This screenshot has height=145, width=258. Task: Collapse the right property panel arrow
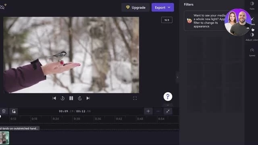tap(177, 77)
